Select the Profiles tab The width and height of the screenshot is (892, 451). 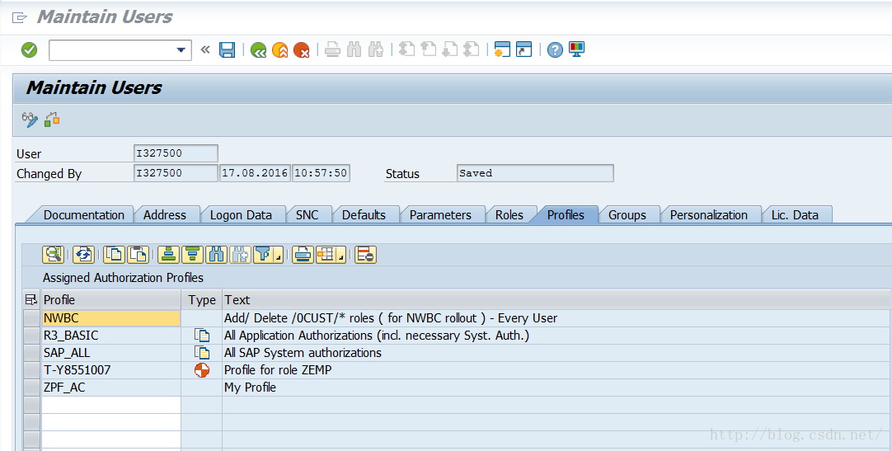click(566, 215)
